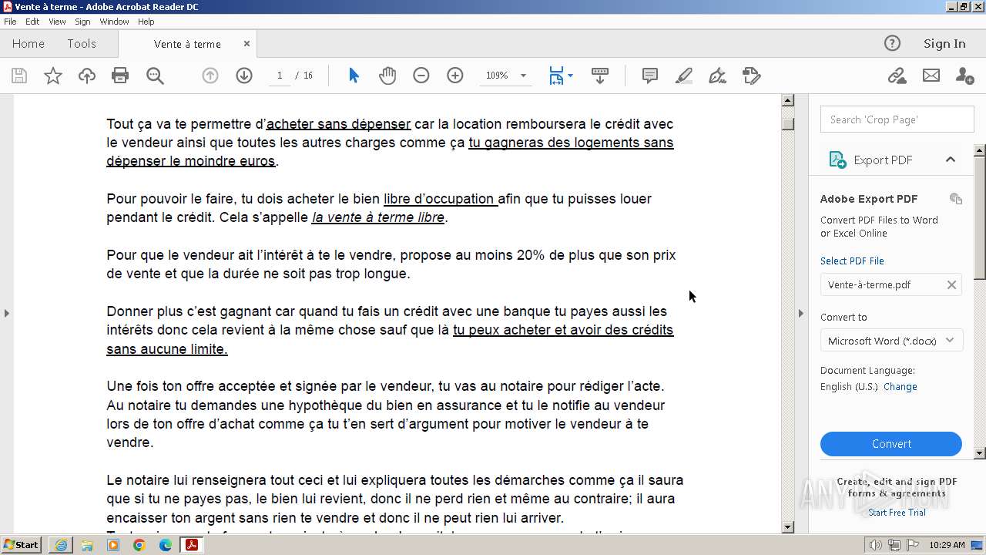Open the View menu
This screenshot has height=555, width=986.
57,22
